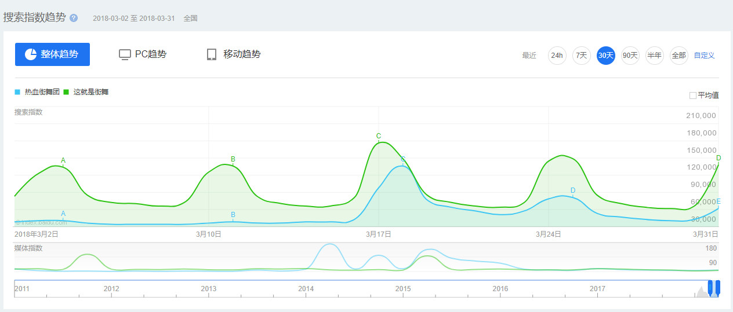733x312 pixels.
Task: Select the 全部 time range
Action: coord(679,56)
